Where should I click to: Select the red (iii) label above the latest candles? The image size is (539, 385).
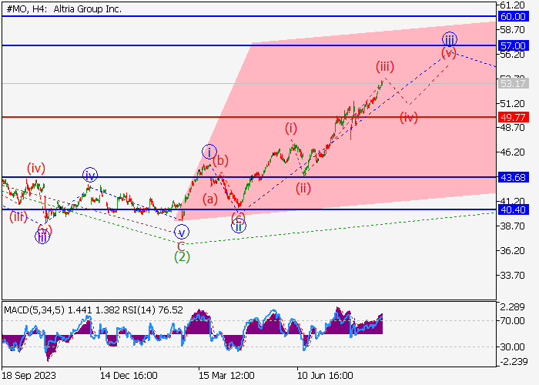point(385,66)
